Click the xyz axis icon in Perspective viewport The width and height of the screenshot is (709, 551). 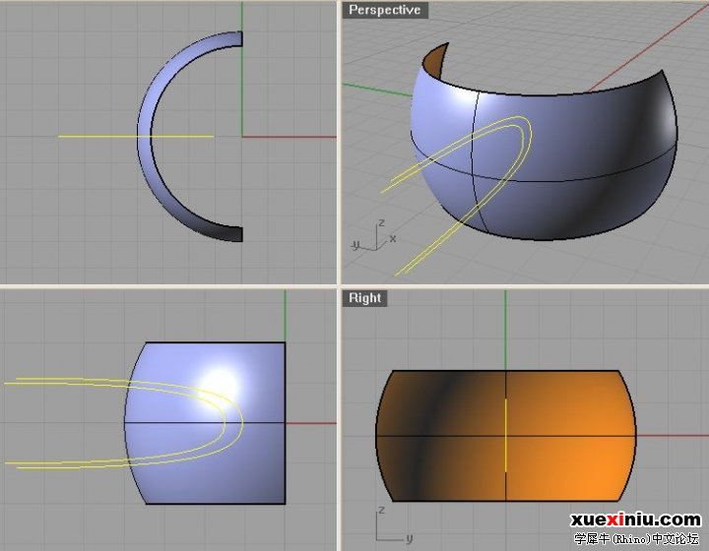373,235
